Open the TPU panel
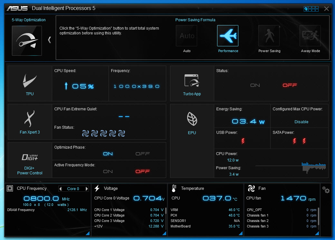The width and height of the screenshot is (335, 240). tap(30, 83)
